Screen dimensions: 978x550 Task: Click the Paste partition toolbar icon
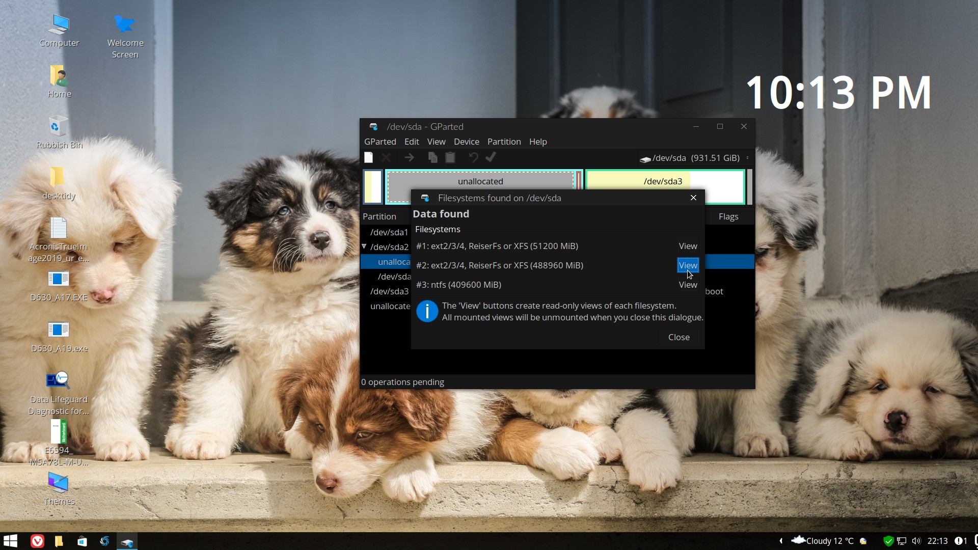click(x=450, y=157)
